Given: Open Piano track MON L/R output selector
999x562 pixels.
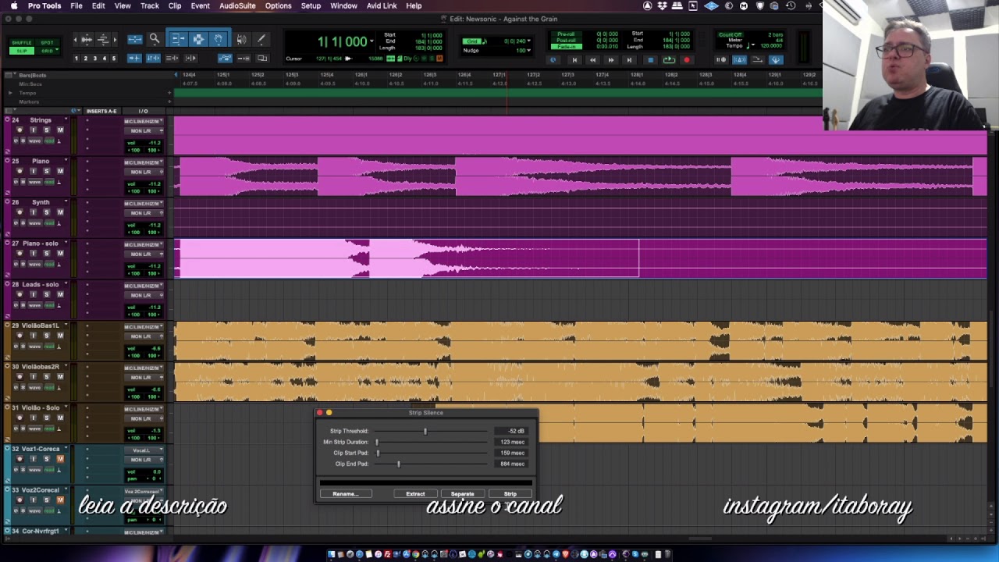Looking at the screenshot, I should [144, 172].
